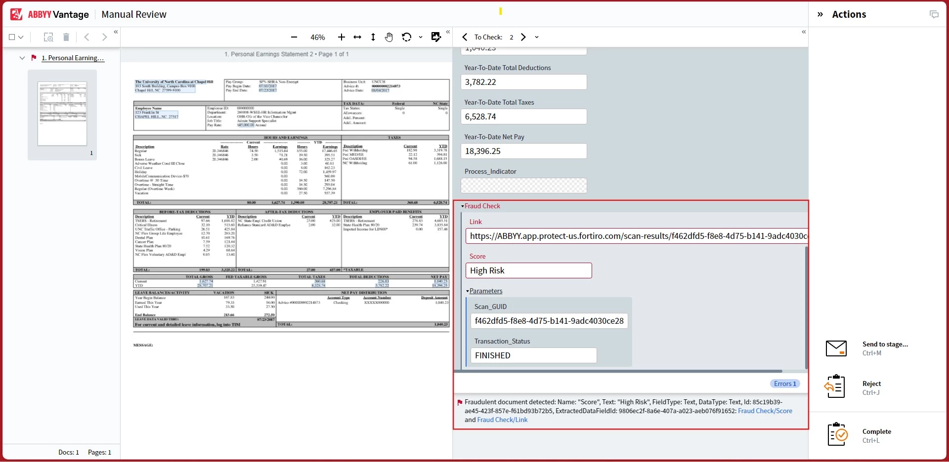Select the page 1 thumbnail
949x462 pixels.
[x=62, y=114]
